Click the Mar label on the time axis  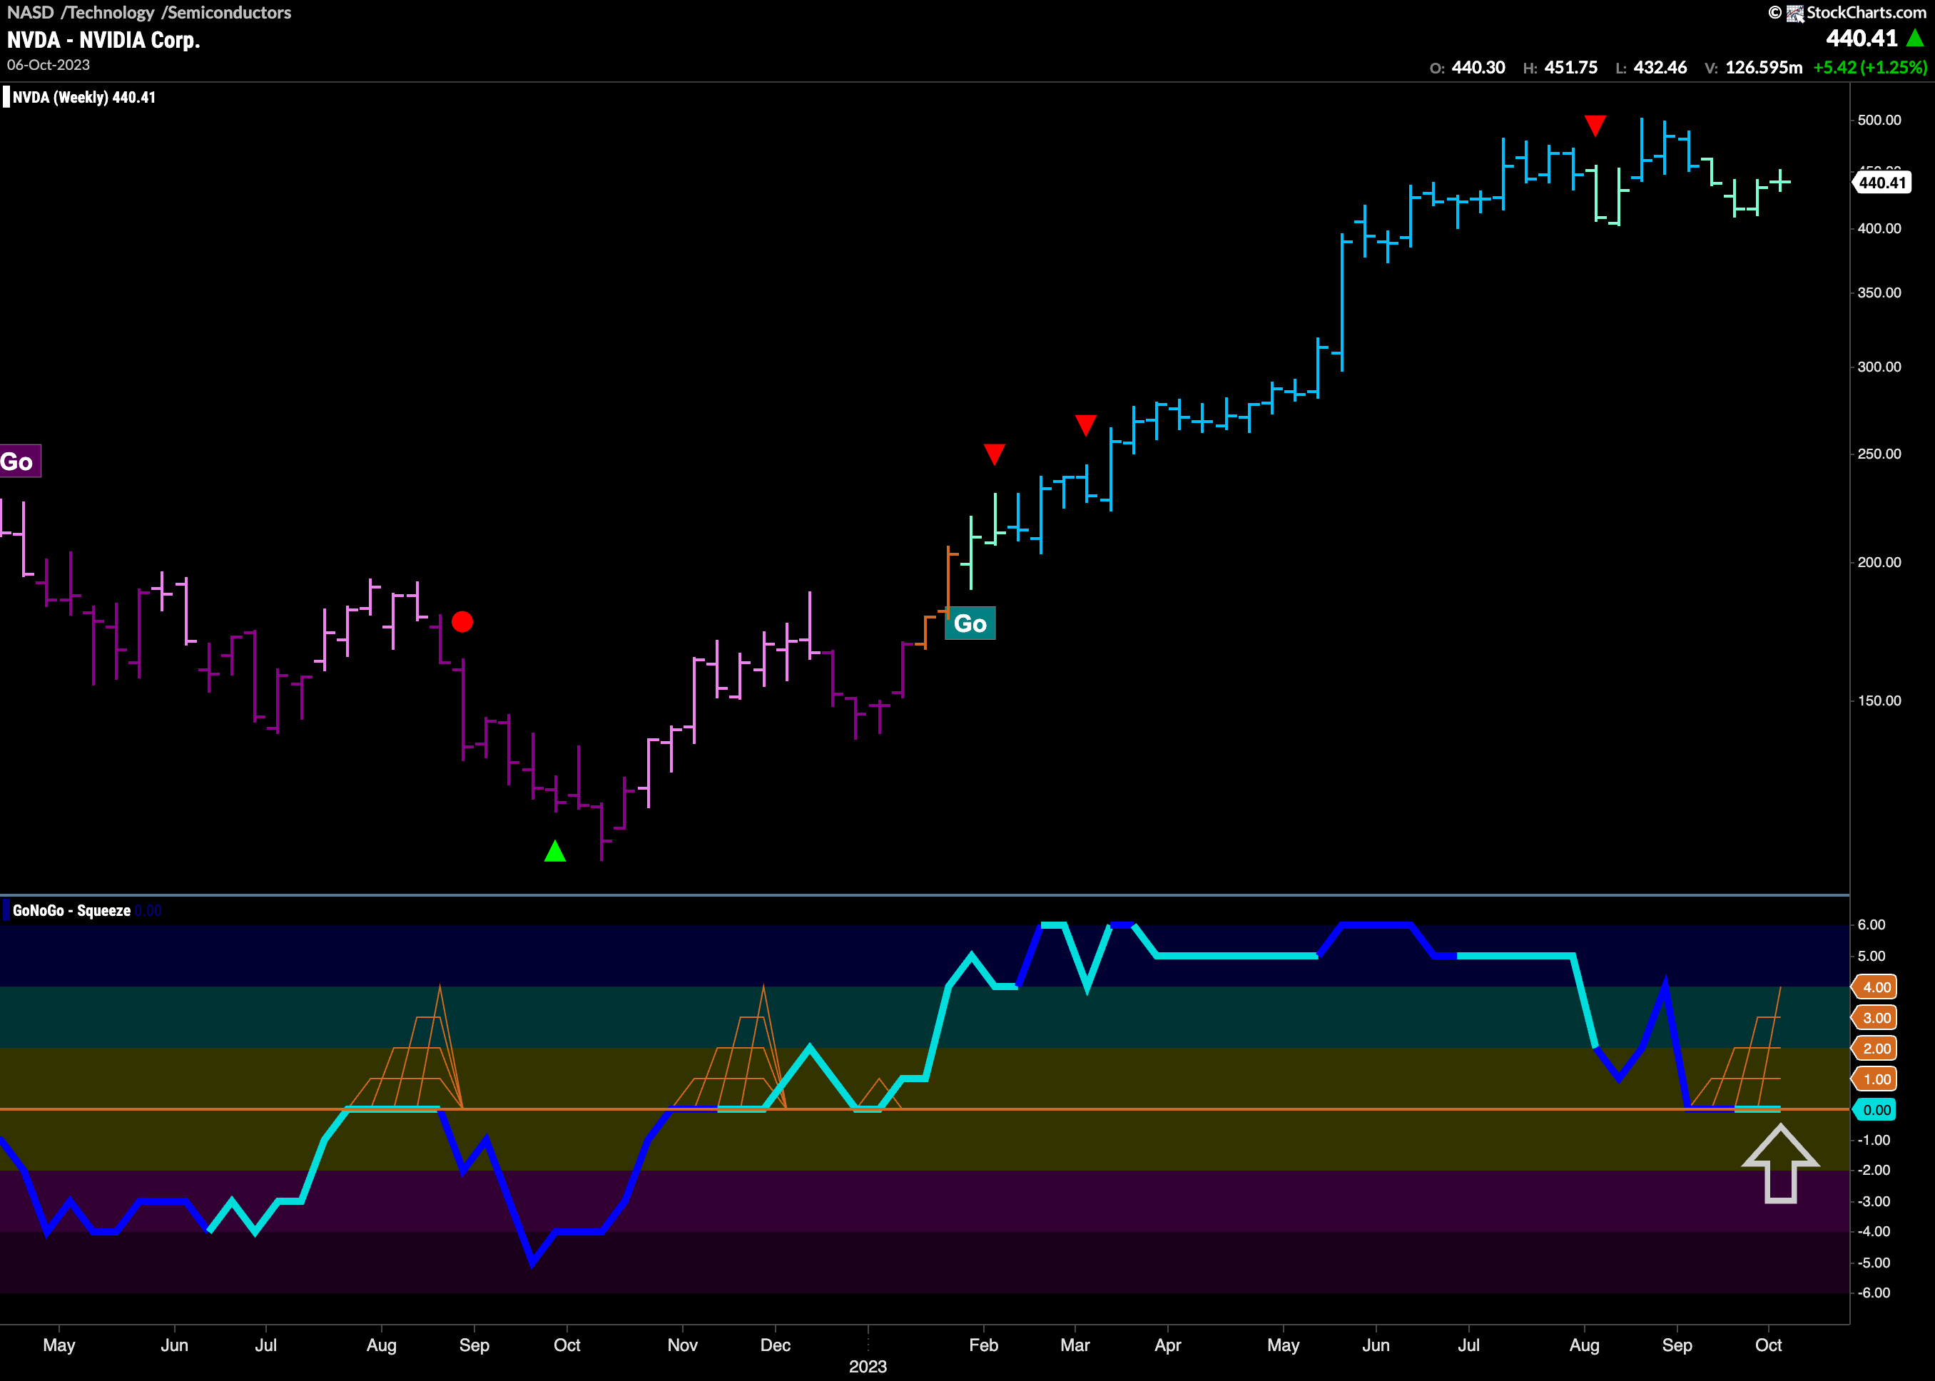point(1075,1345)
